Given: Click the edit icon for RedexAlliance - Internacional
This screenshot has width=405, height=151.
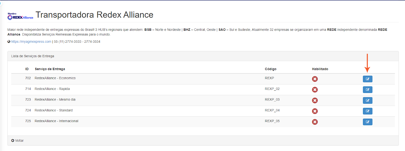Looking at the screenshot, I should click(367, 122).
